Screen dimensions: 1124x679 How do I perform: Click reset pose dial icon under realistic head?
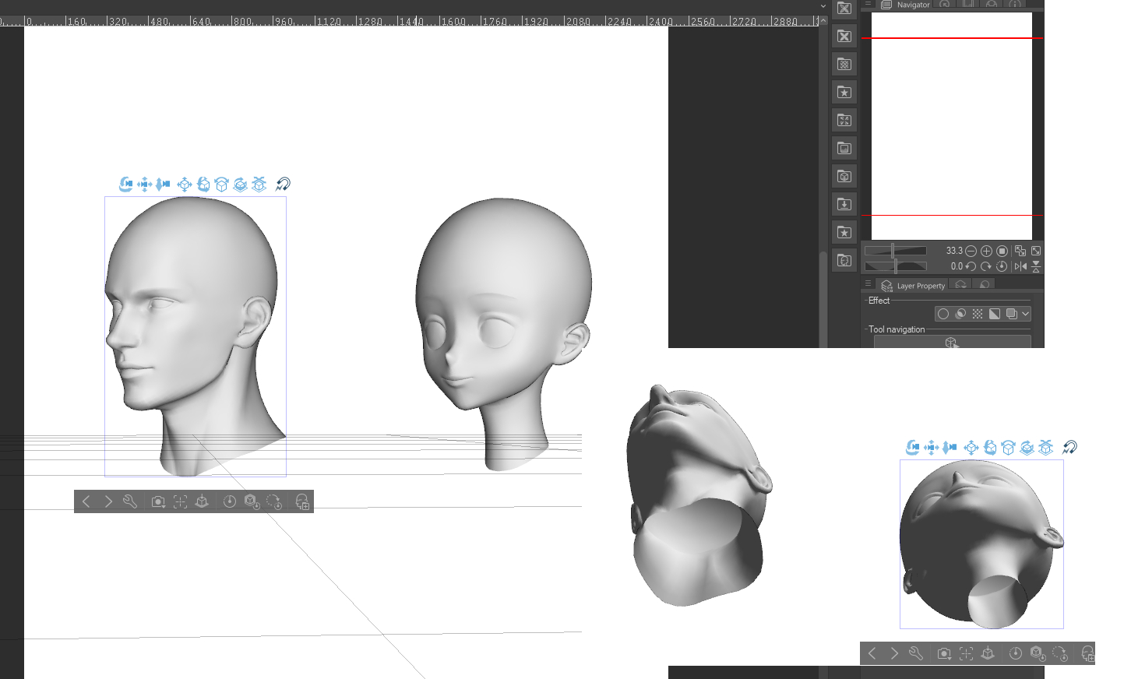tap(230, 501)
